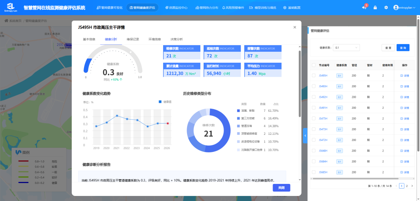The height and width of the screenshot is (201, 420).
Task: Check the checkbox for row JS492H
Action: coord(314,97)
